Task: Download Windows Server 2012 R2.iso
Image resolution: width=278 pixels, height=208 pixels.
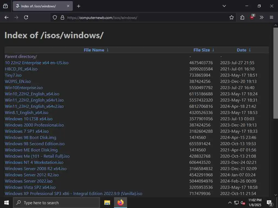Action: 32,175
